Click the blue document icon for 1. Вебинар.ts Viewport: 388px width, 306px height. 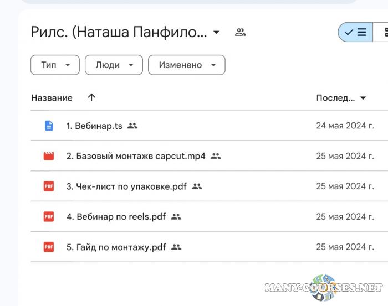point(49,126)
